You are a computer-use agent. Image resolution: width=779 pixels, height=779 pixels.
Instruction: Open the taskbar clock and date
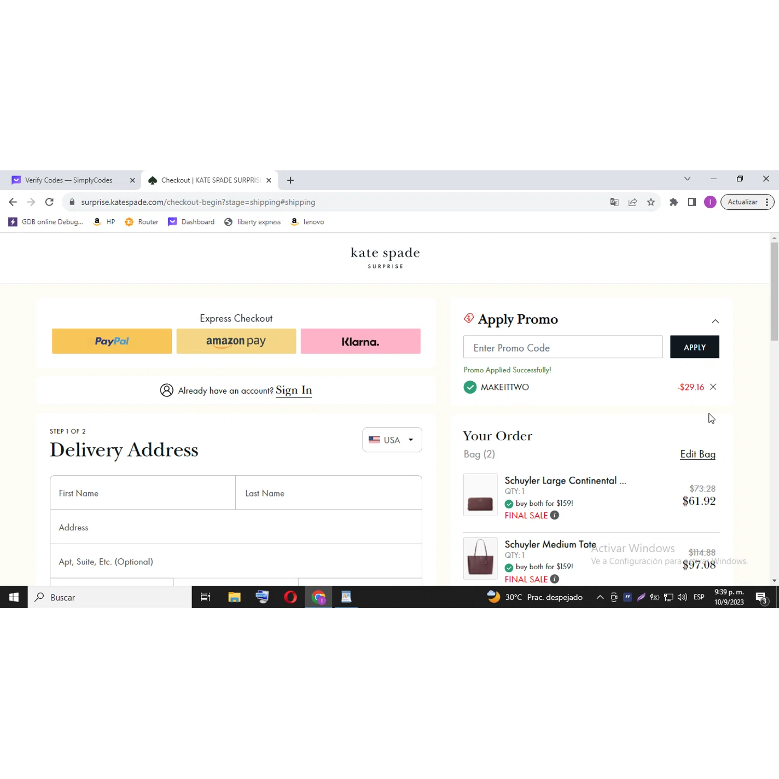coord(729,597)
